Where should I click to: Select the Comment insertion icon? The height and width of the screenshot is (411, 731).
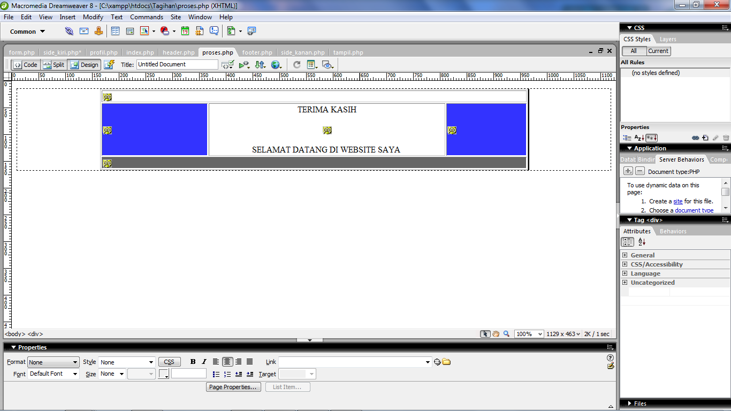(215, 31)
